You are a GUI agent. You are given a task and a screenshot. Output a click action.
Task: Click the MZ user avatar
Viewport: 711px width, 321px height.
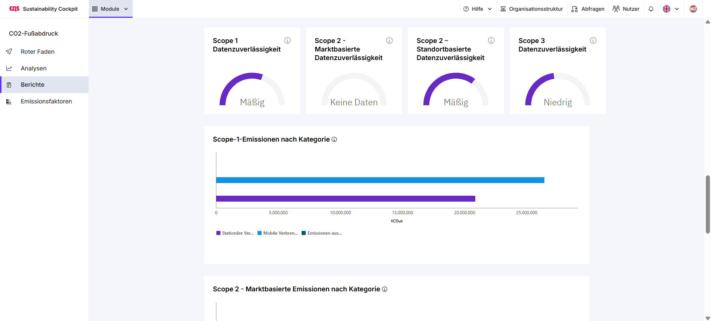(693, 9)
